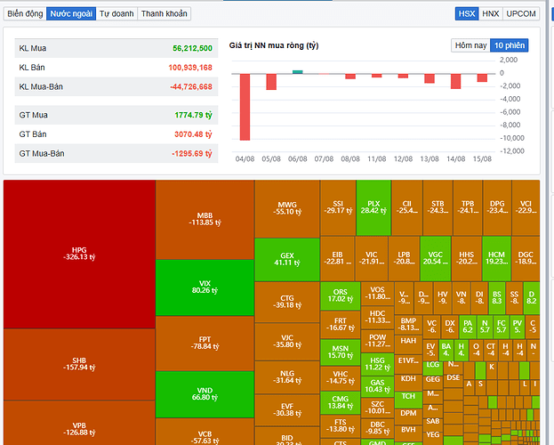Click the 05/08 red bar in chart
The width and height of the screenshot is (554, 445).
coord(271,82)
